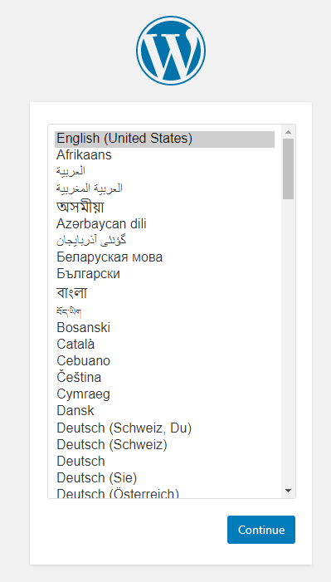
Task: Click the WordPress logo
Action: coord(171,50)
